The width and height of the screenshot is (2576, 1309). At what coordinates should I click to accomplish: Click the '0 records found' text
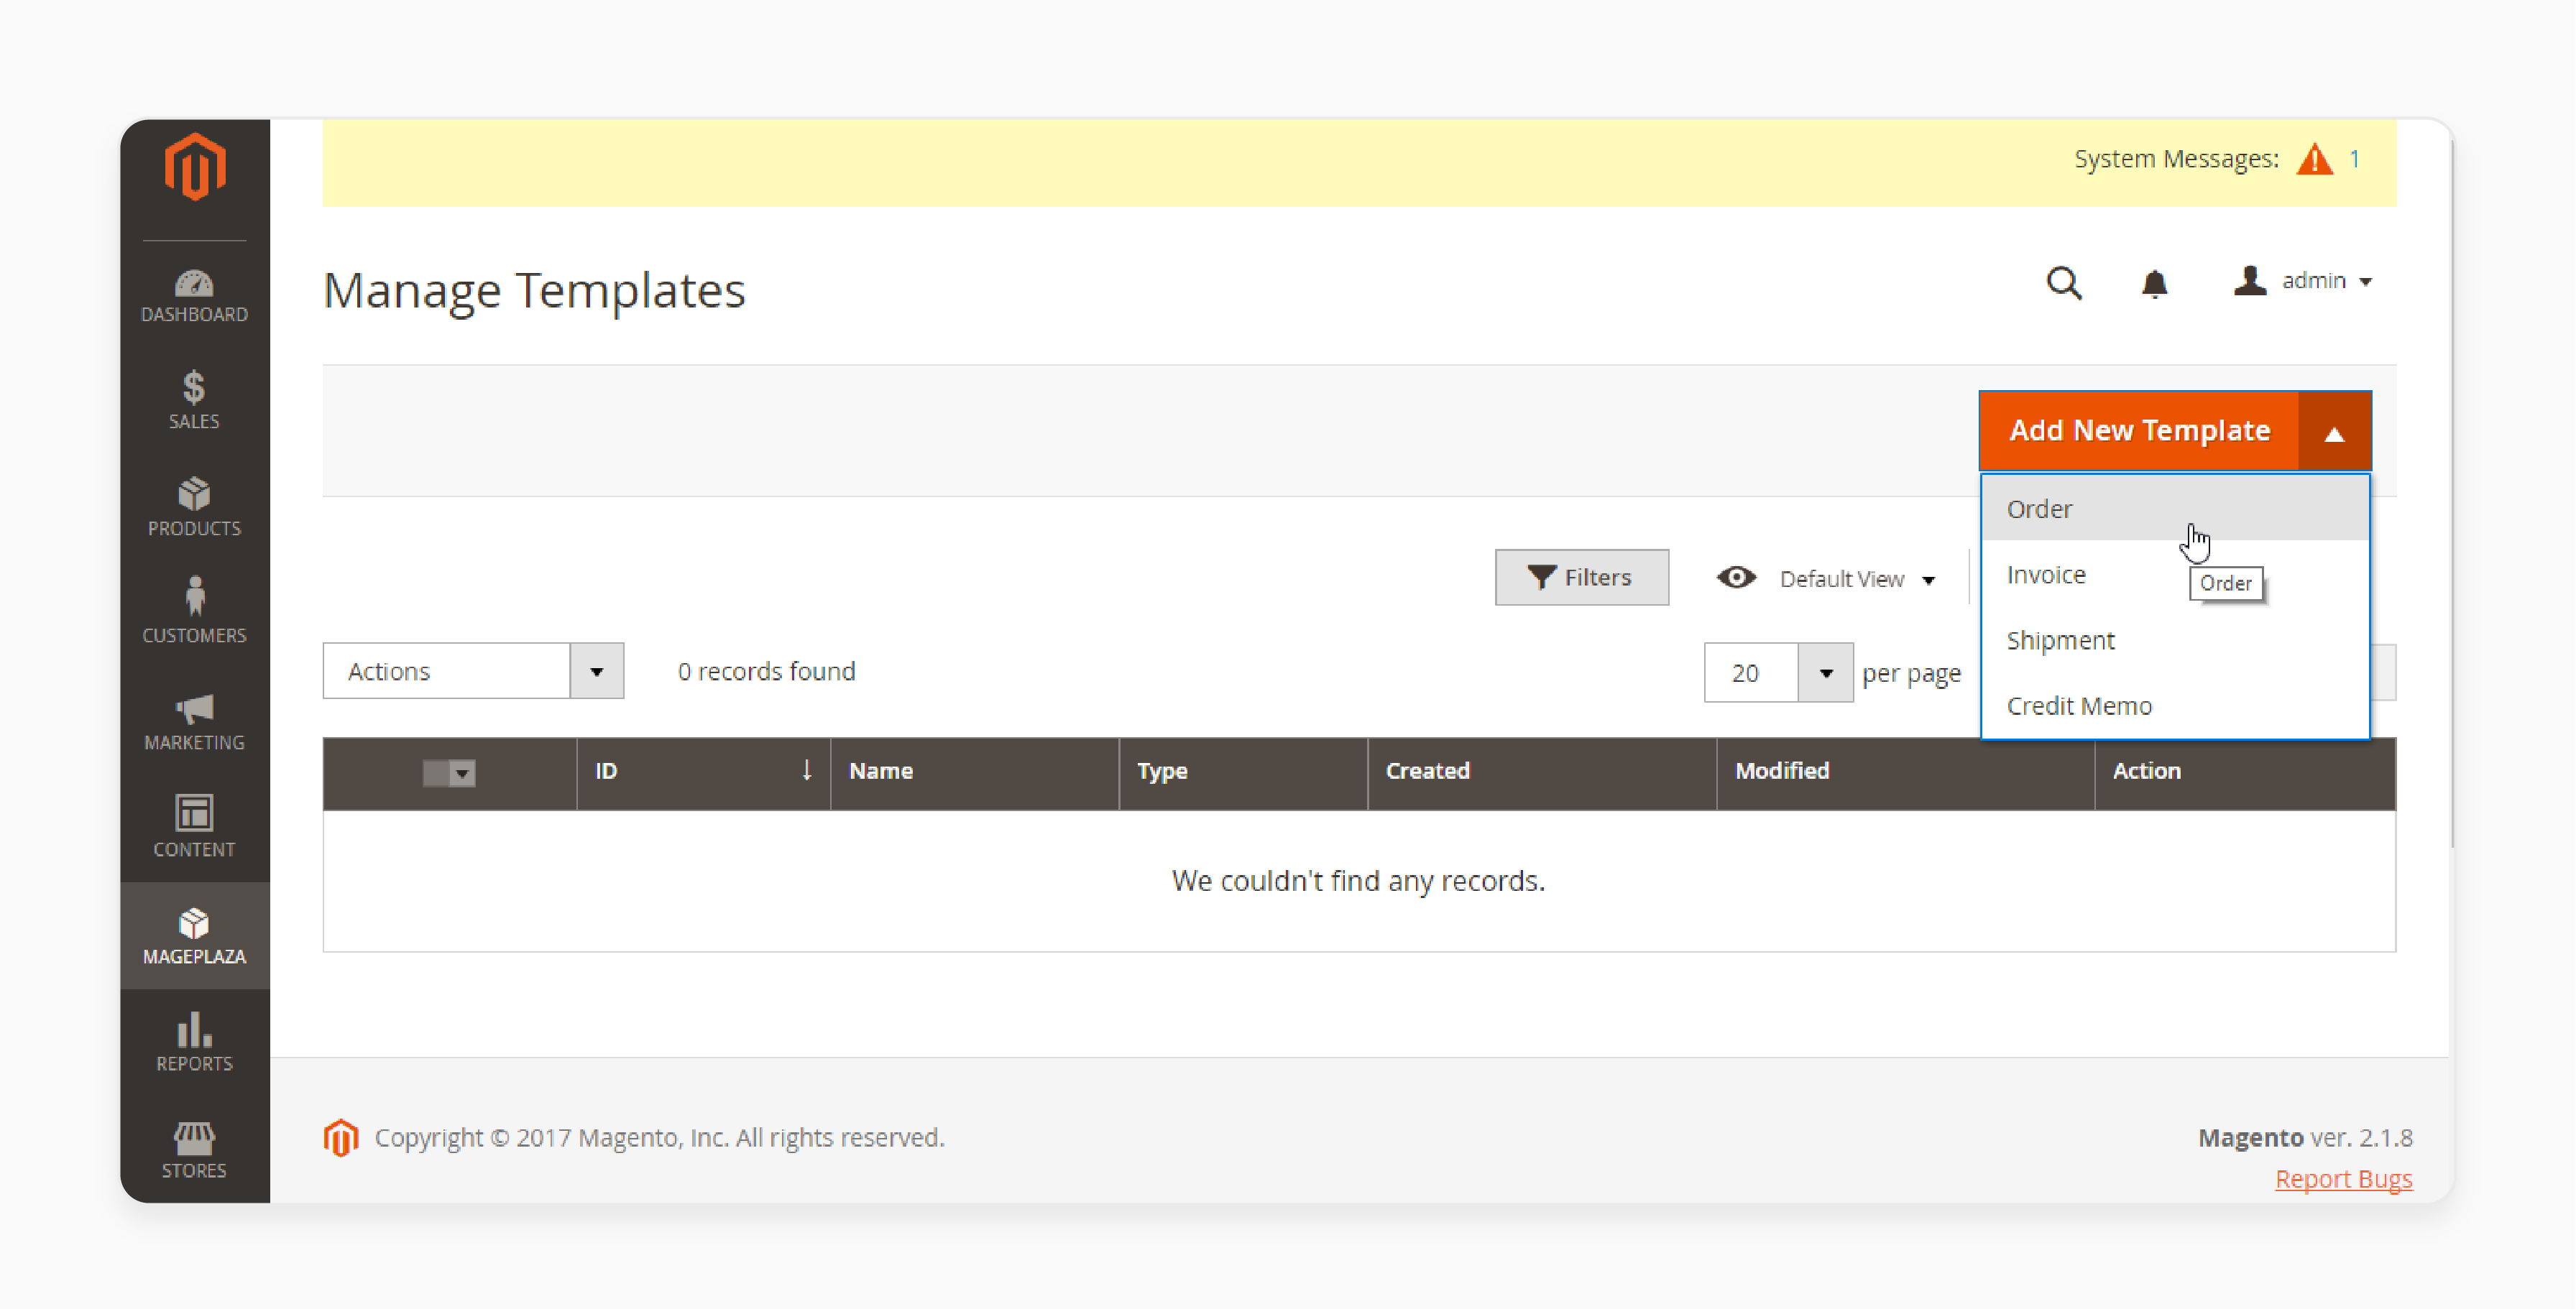(x=767, y=672)
